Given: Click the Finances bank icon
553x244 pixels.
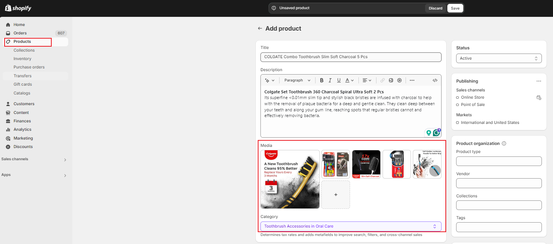Looking at the screenshot, I should coord(8,121).
